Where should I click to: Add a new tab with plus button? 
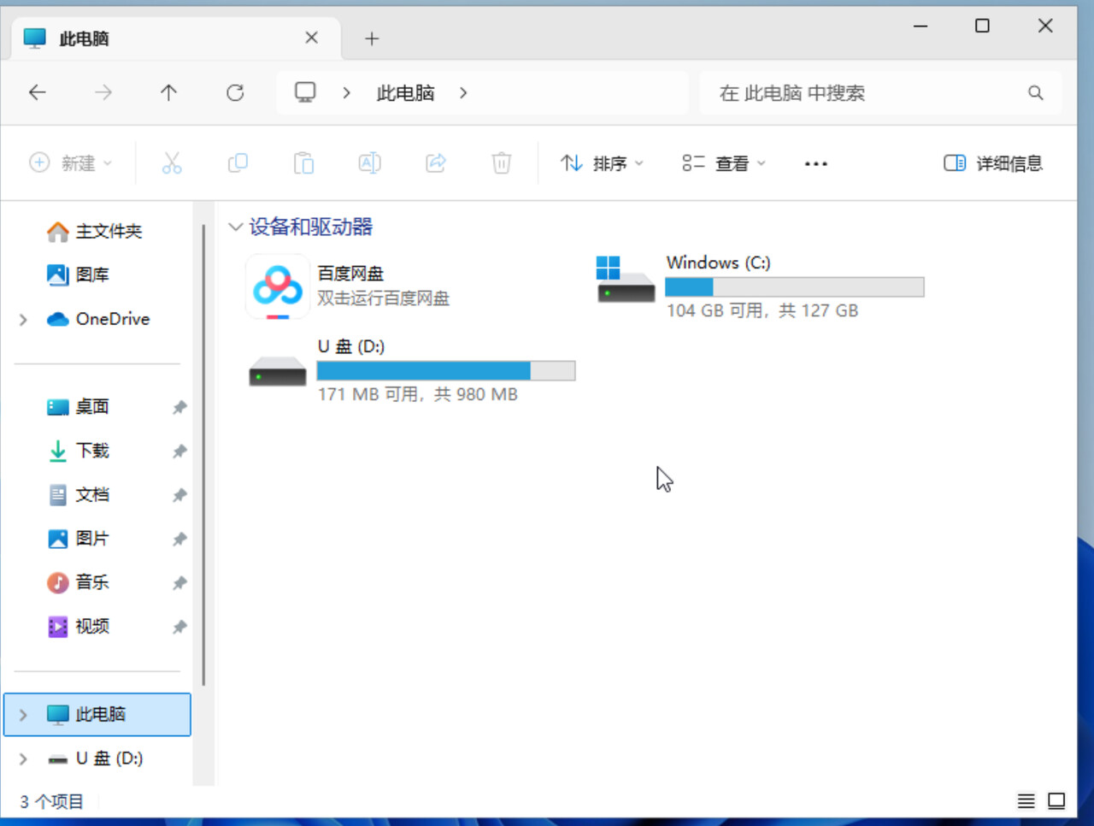(x=372, y=38)
